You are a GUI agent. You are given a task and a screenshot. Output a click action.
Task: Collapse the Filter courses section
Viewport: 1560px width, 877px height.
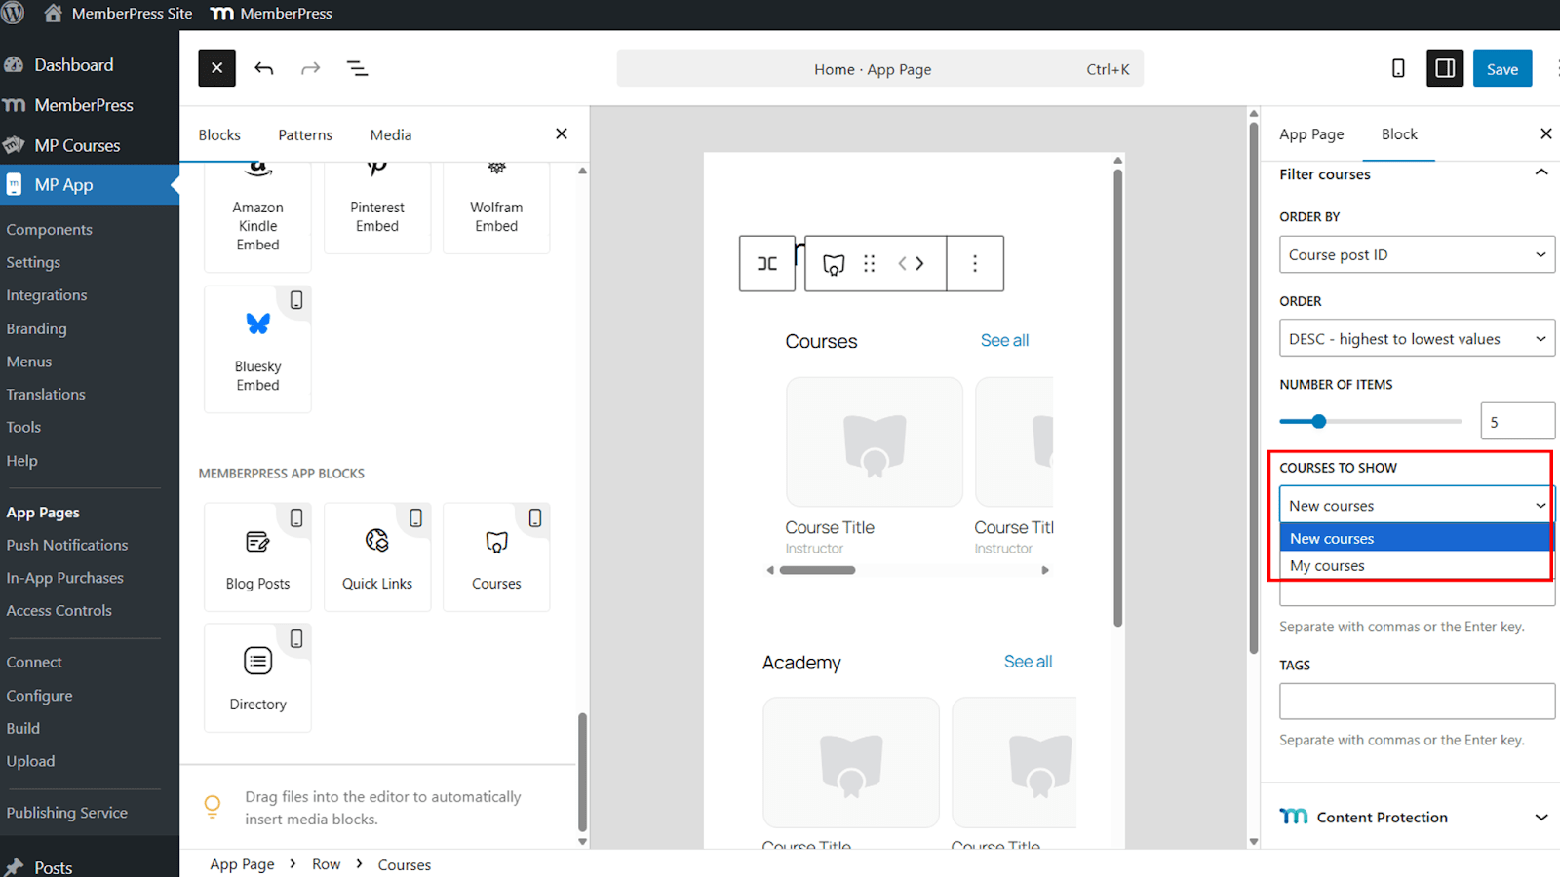1540,173
